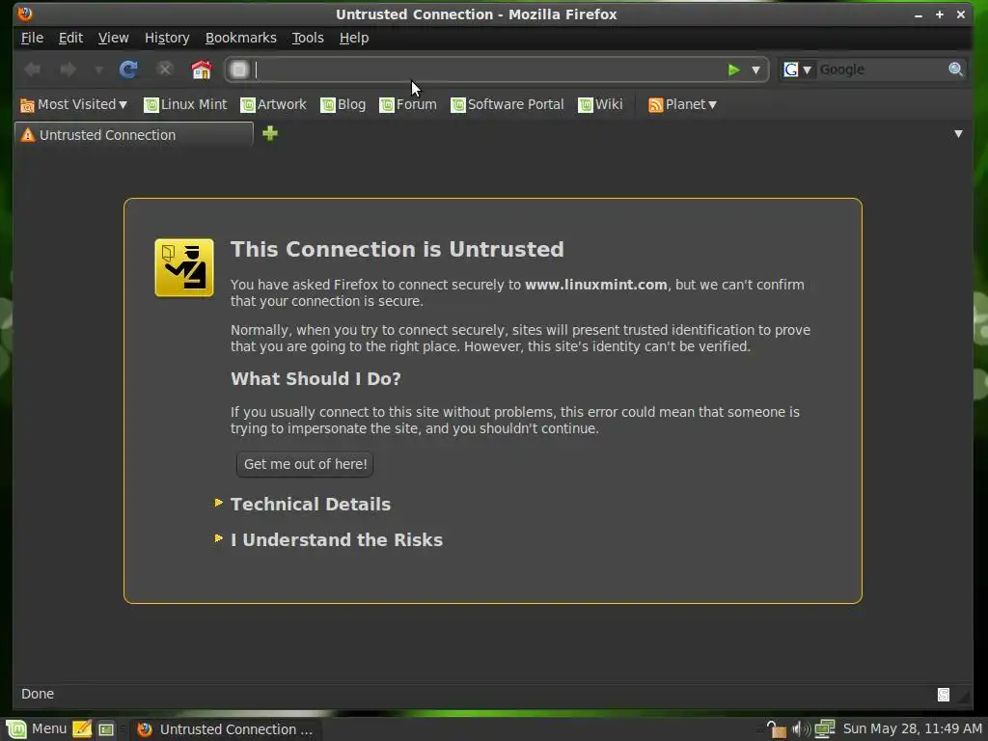Open the Most Visited bookmarks folder

(x=73, y=104)
